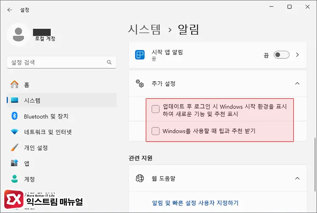Go back with the arrow icon
The height and width of the screenshot is (213, 317).
[x=10, y=10]
